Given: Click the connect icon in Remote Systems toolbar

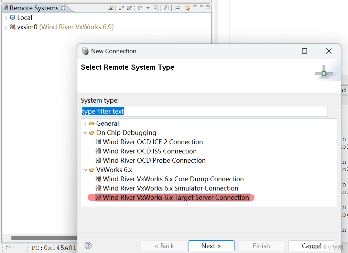Looking at the screenshot, I should pos(121,8).
